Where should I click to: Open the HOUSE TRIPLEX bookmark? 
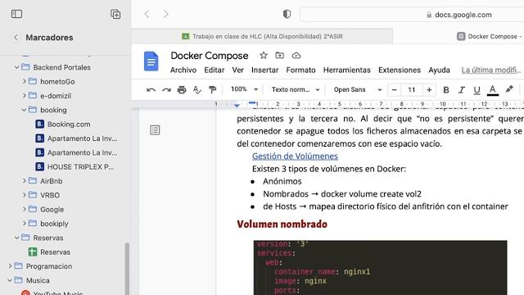75,166
